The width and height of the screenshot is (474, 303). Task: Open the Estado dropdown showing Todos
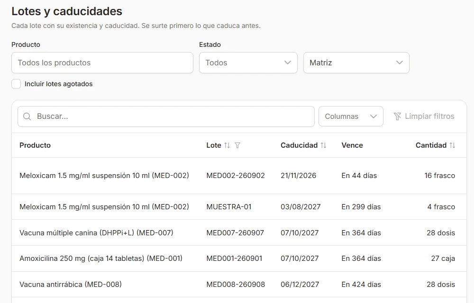[248, 63]
